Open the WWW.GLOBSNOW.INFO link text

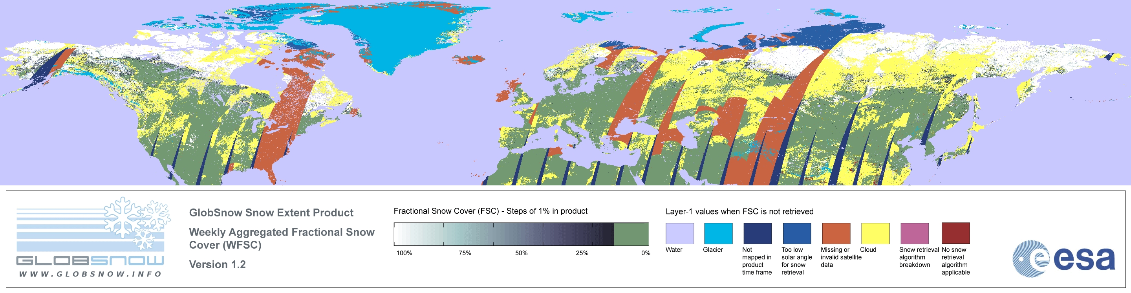[x=90, y=274]
